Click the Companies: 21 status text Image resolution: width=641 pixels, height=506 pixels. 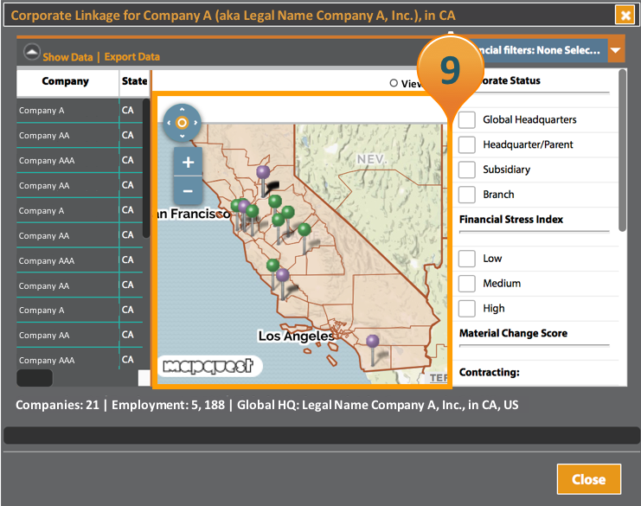(x=57, y=405)
